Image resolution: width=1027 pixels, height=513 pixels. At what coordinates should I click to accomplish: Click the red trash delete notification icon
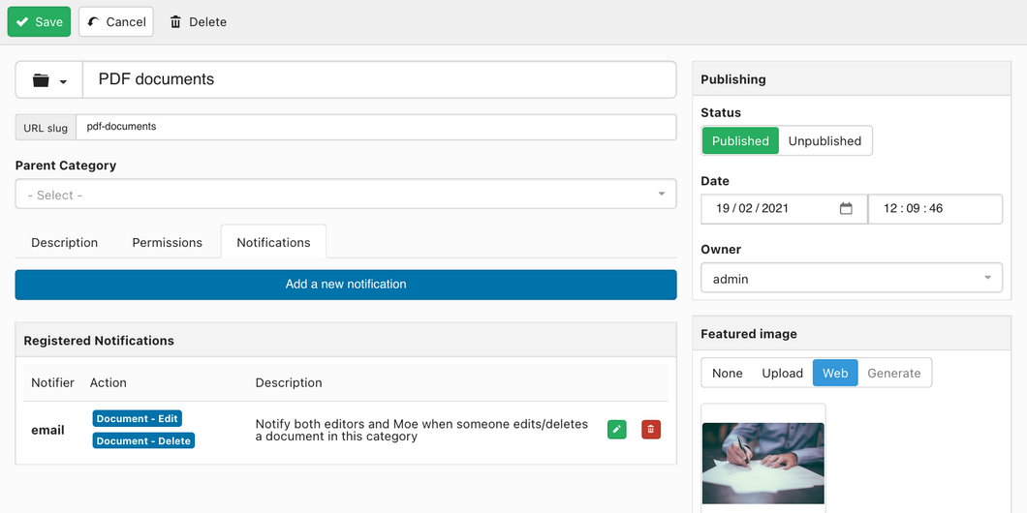pyautogui.click(x=651, y=429)
